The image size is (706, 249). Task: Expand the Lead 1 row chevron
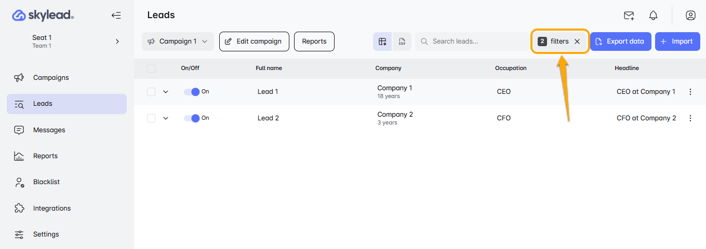click(x=166, y=92)
